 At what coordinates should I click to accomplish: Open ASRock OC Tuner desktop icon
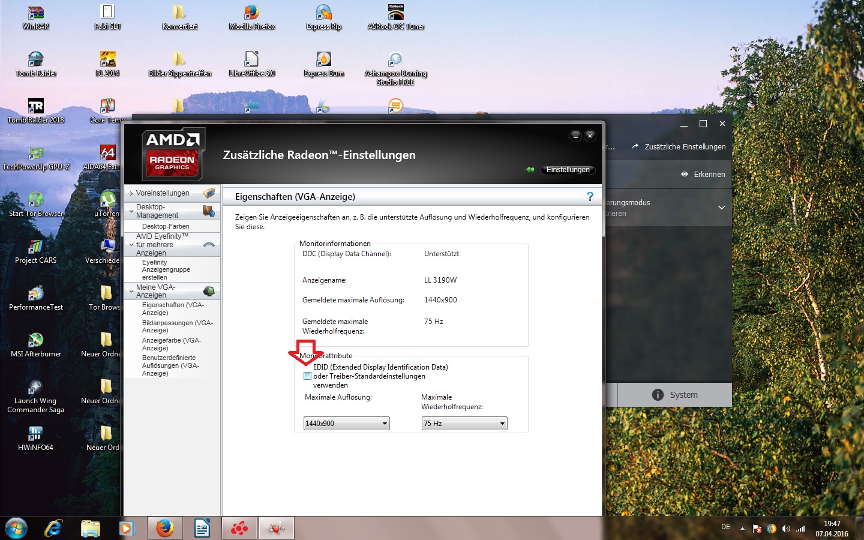[x=396, y=17]
